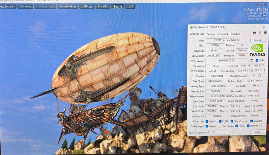Toggle the CUDA checkbox
The image size is (269, 155).
coord(220,121)
